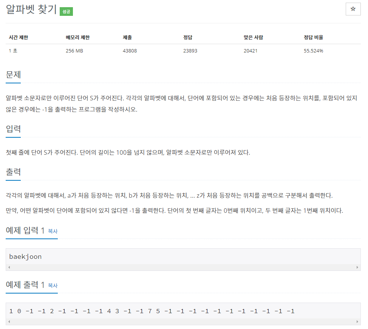Click the 시간 제한 column header
Screen dimensions: 368x329
tap(18, 37)
